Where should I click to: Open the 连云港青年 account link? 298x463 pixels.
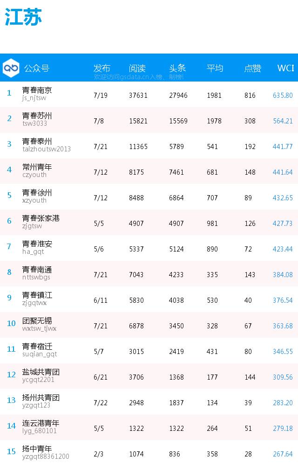click(41, 423)
